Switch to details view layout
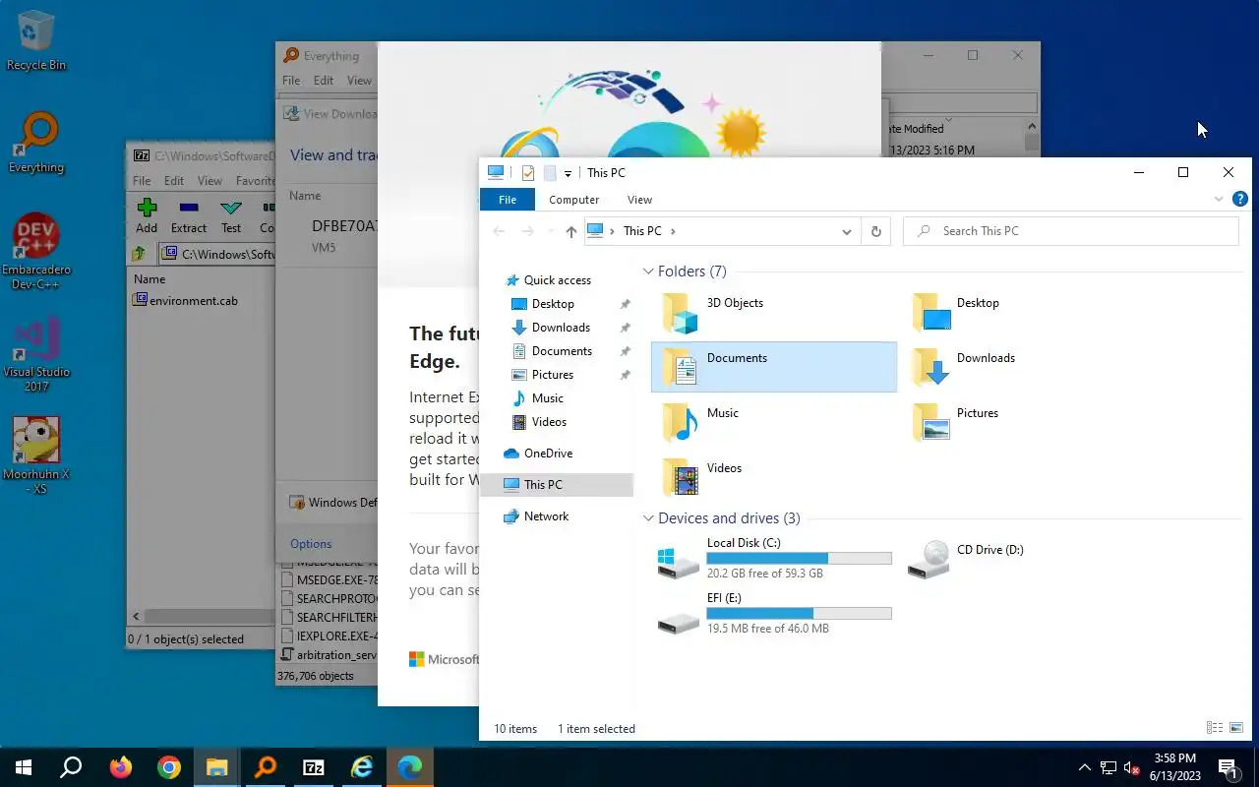Viewport: 1259px width, 787px height. 1214,728
